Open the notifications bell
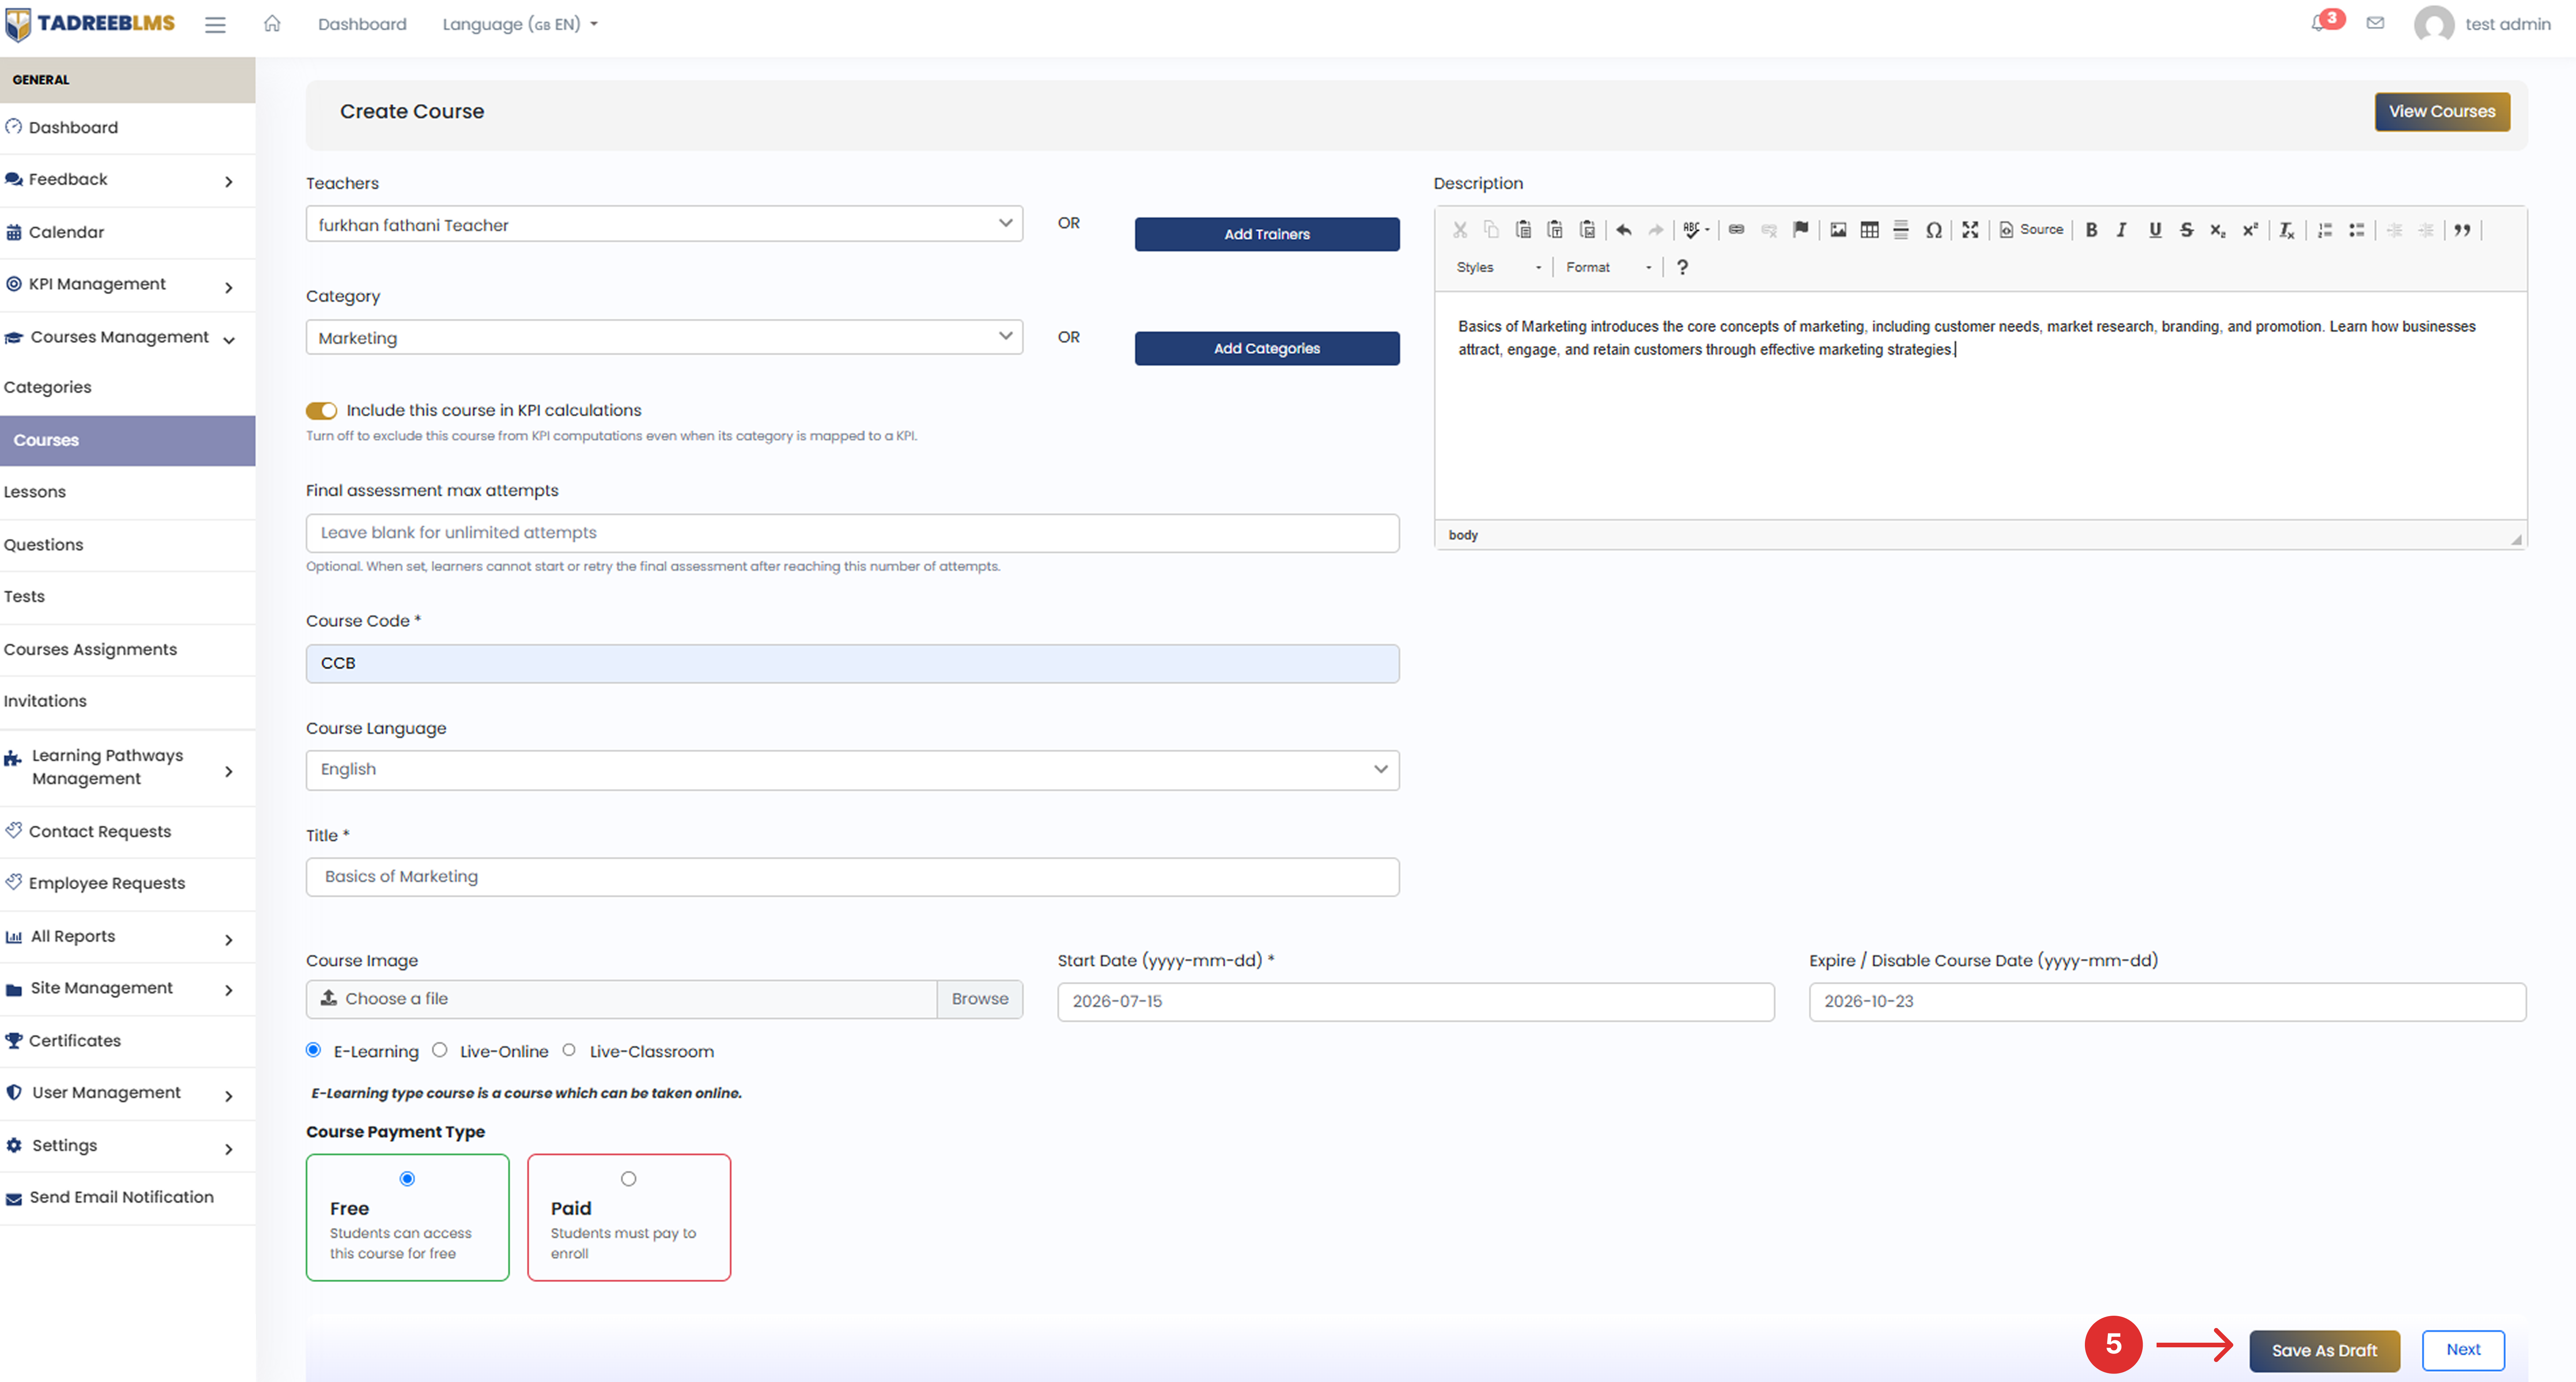 pos(2319,23)
